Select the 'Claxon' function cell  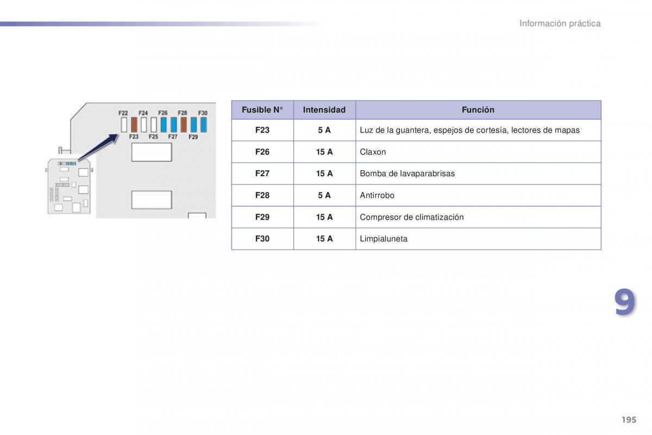click(x=478, y=152)
